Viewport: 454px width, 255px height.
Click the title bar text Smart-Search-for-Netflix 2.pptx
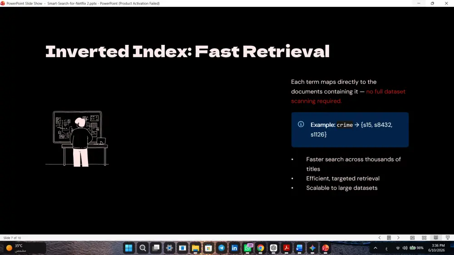(72, 4)
